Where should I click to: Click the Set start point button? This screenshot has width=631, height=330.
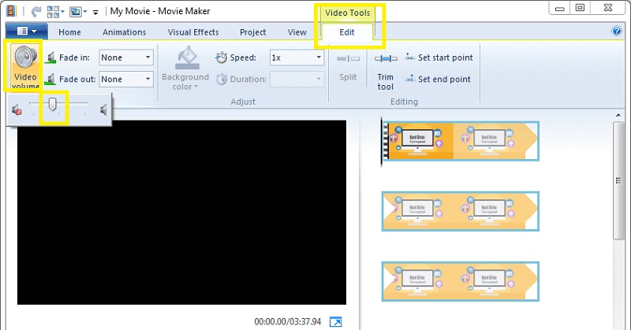pyautogui.click(x=438, y=57)
